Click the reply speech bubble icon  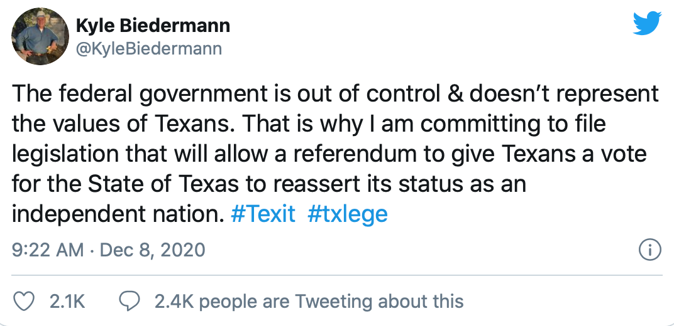tap(129, 302)
